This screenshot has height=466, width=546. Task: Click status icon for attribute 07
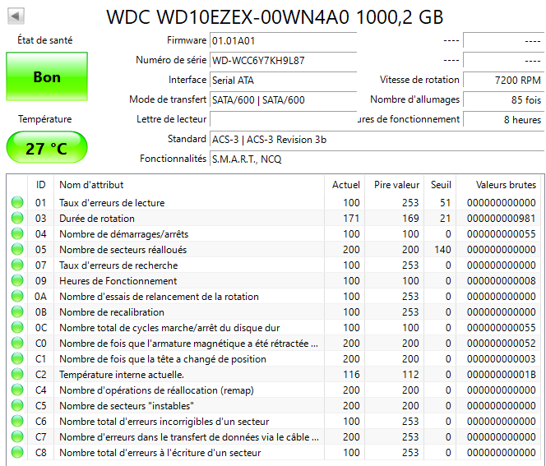[17, 265]
